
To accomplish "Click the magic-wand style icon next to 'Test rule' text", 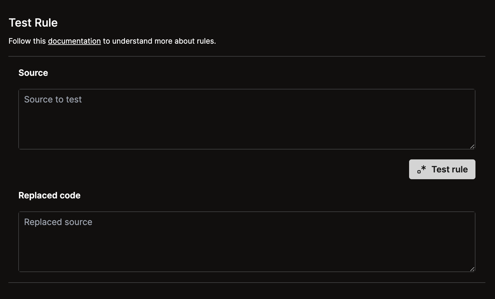I will point(421,169).
